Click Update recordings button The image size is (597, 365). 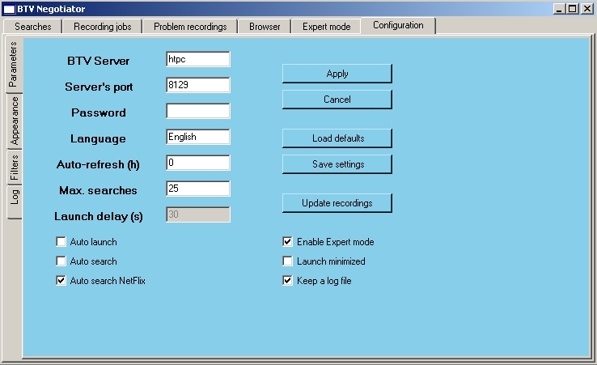(337, 203)
